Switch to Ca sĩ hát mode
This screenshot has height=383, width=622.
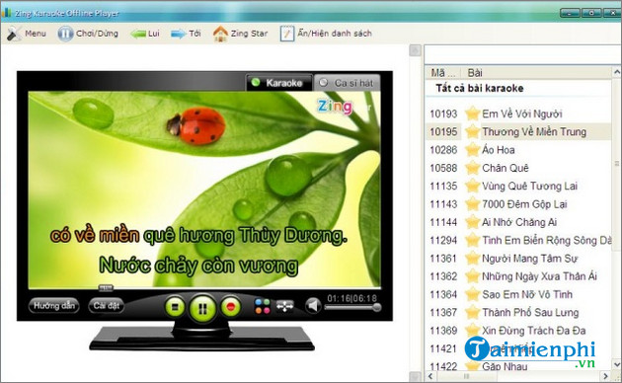(x=348, y=83)
